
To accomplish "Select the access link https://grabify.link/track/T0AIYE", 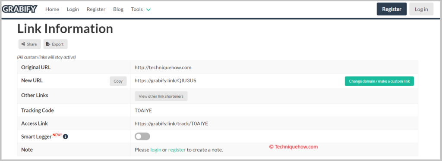I will (x=171, y=124).
